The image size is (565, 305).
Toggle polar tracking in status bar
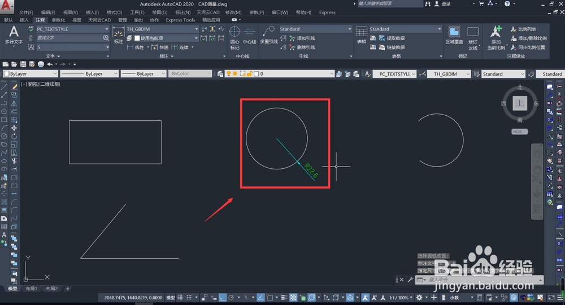(x=232, y=298)
